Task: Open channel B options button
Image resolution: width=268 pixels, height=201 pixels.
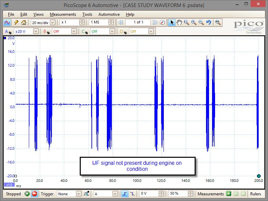Action: pyautogui.click(x=46, y=31)
